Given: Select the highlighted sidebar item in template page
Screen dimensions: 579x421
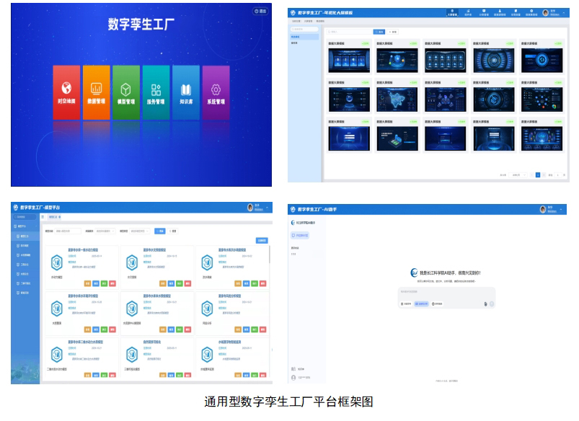Looking at the screenshot, I should pyautogui.click(x=304, y=36).
